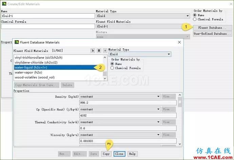
Task: Click up arrow of Properties scrollbar
Action: (180, 95)
